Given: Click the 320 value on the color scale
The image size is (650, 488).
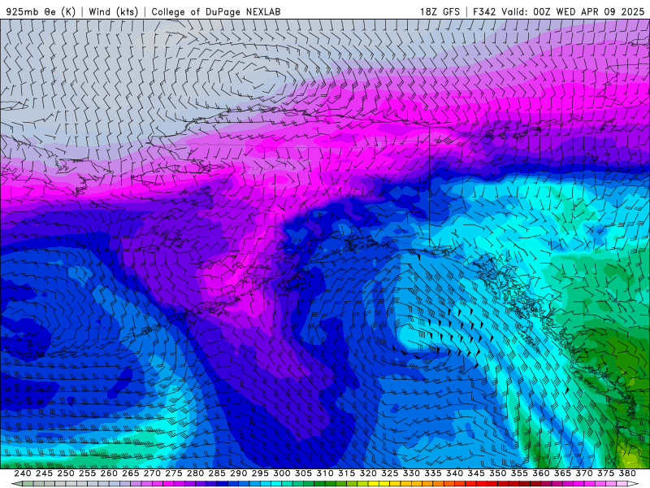Looking at the screenshot, I should (x=368, y=473).
